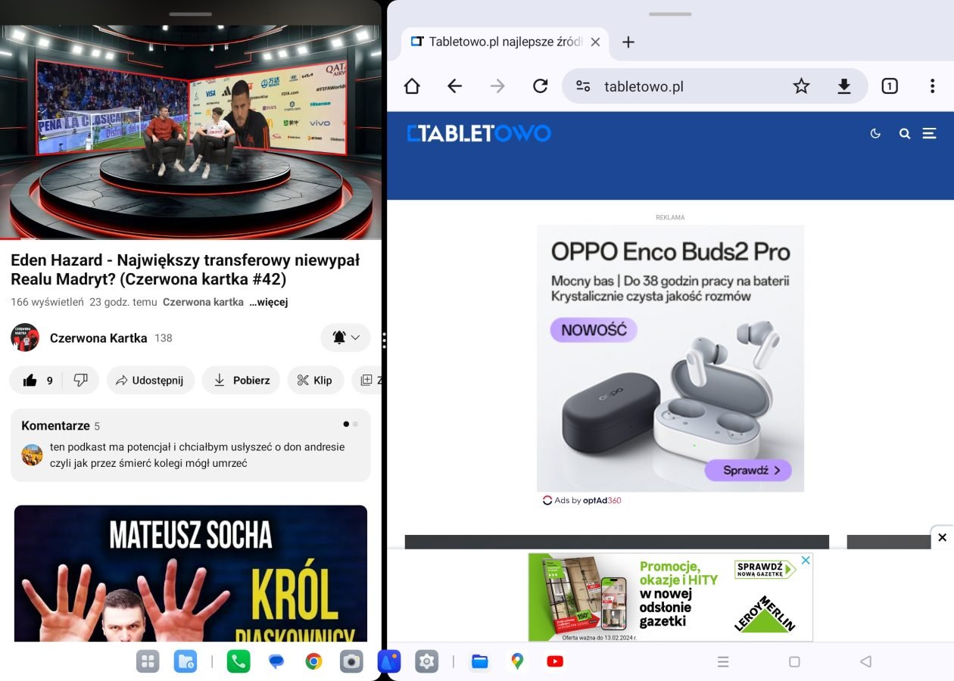
Task: Click the Udostępnij share button
Action: (x=151, y=381)
